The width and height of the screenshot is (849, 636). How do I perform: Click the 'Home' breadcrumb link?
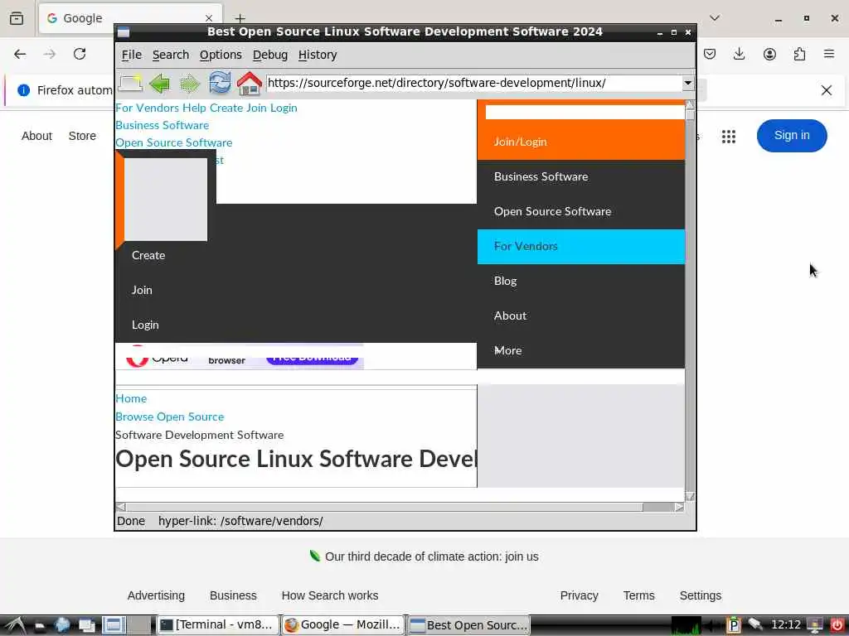pos(131,398)
